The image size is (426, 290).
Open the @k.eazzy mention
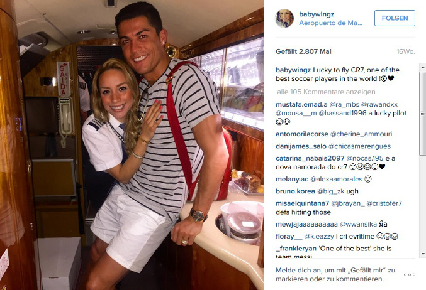[319, 237]
